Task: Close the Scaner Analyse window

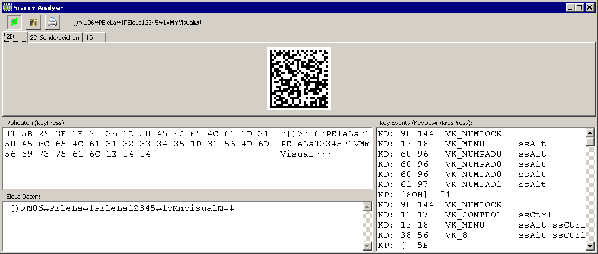Action: (x=590, y=8)
